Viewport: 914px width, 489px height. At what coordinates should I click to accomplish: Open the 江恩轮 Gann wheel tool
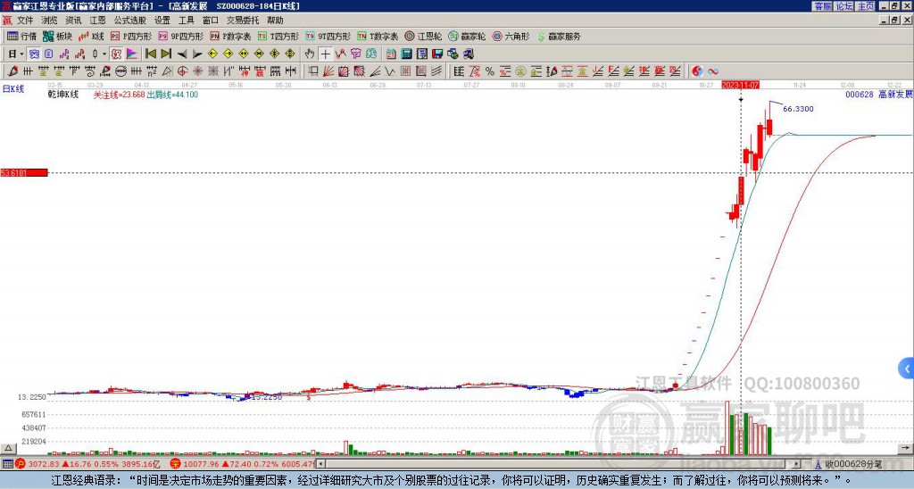(x=423, y=37)
